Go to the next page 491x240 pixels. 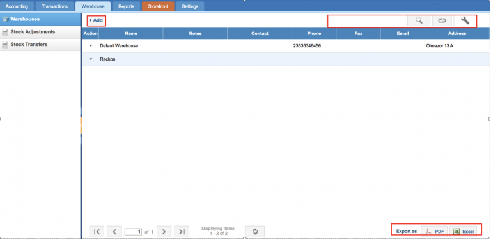coord(164,232)
